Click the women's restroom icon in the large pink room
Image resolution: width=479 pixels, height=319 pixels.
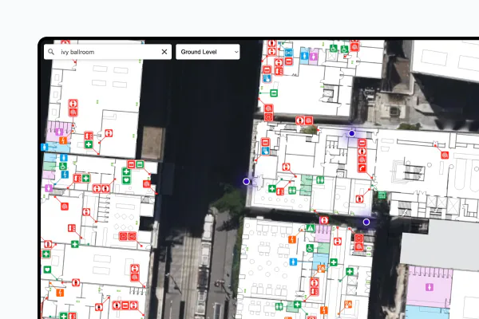click(x=430, y=287)
